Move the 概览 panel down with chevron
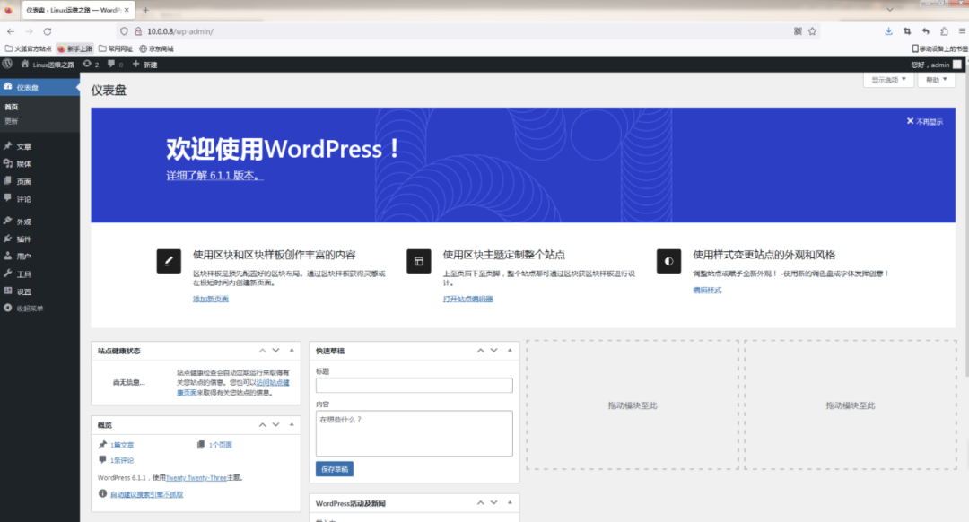The width and height of the screenshot is (969, 522). pos(276,425)
